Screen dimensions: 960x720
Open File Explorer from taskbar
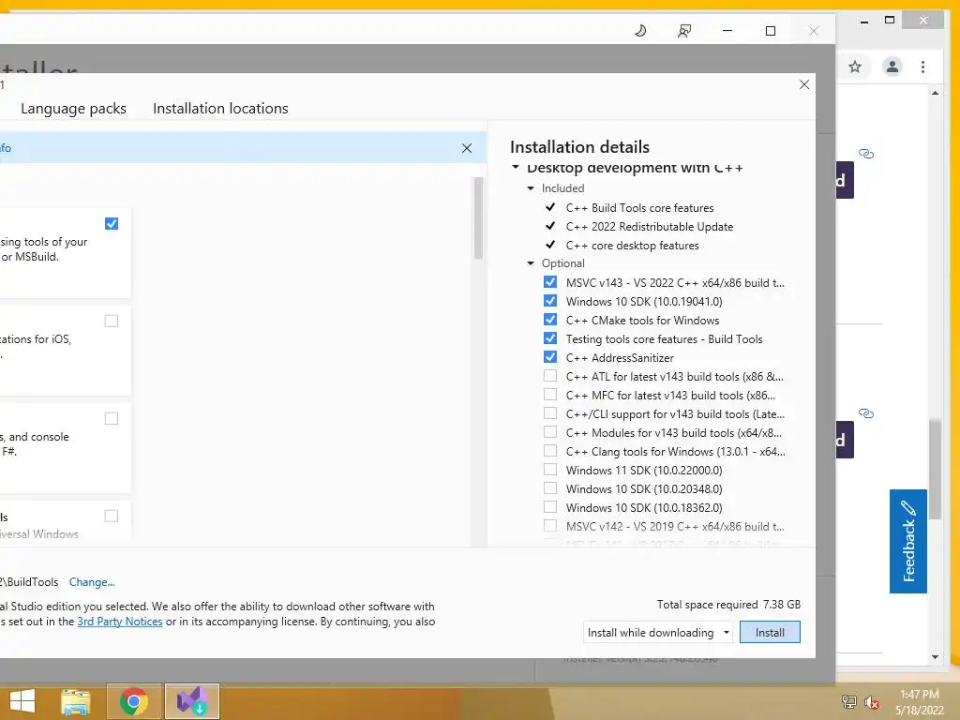click(75, 701)
